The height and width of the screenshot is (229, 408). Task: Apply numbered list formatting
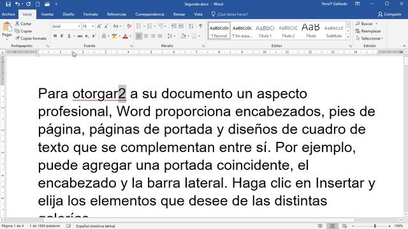click(x=150, y=26)
